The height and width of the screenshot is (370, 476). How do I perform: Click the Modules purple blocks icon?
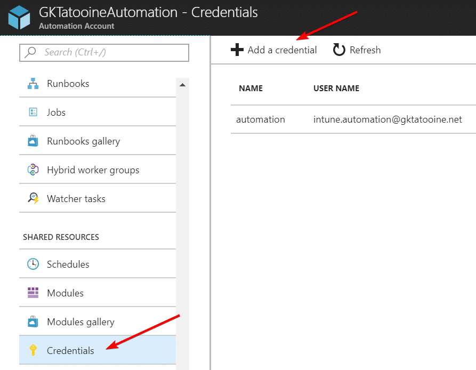(33, 293)
